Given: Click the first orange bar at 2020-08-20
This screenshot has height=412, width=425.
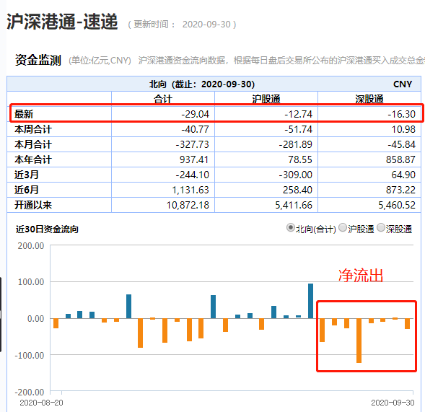Looking at the screenshot, I should pyautogui.click(x=56, y=323).
